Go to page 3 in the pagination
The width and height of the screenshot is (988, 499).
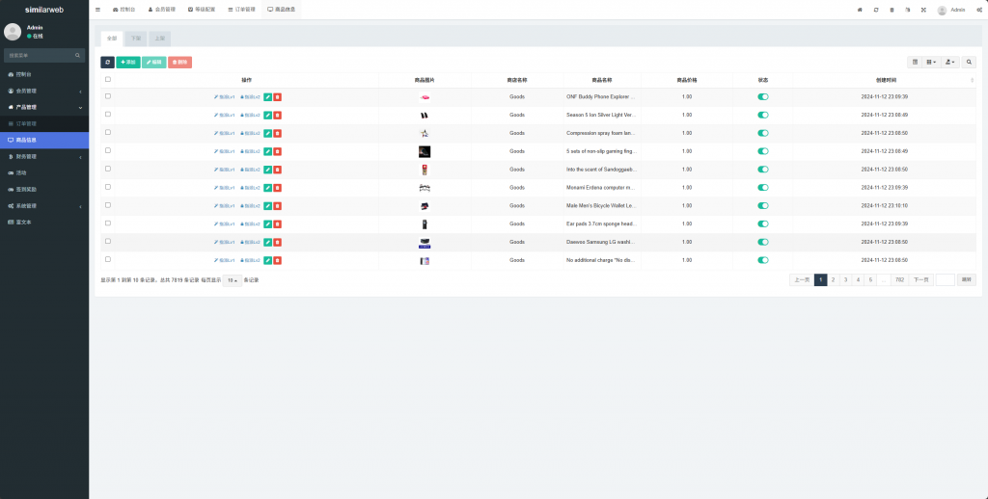[845, 280]
